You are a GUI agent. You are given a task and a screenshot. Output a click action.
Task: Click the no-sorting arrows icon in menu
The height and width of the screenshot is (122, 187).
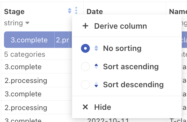point(97,48)
